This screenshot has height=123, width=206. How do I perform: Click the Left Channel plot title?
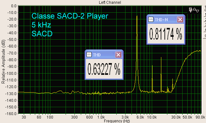tap(110, 2)
